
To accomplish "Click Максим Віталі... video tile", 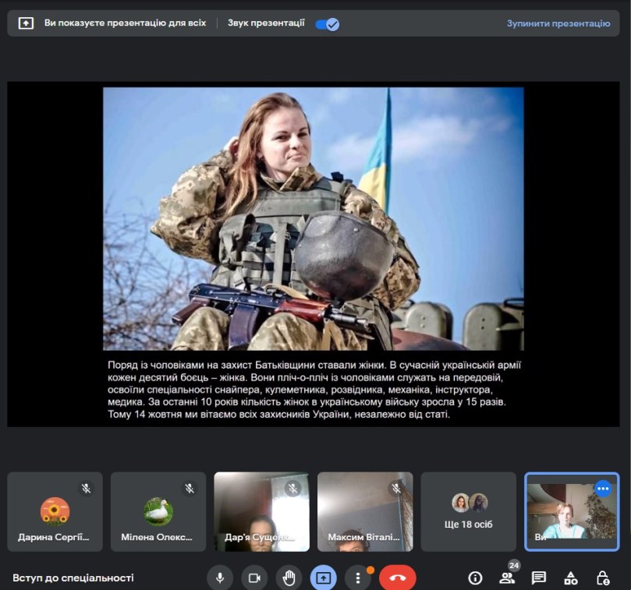I will [x=365, y=511].
